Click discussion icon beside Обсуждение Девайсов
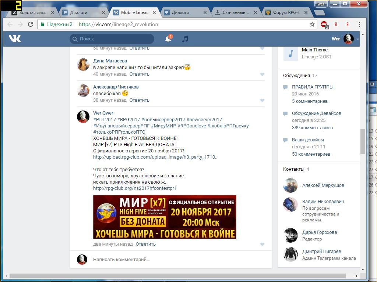 click(x=285, y=113)
